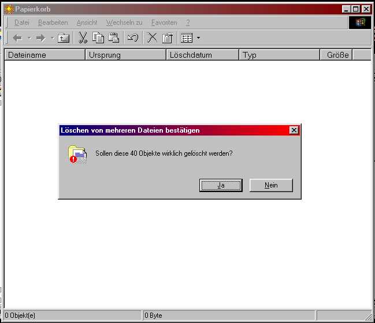Sort by Typ column header

(x=279, y=55)
